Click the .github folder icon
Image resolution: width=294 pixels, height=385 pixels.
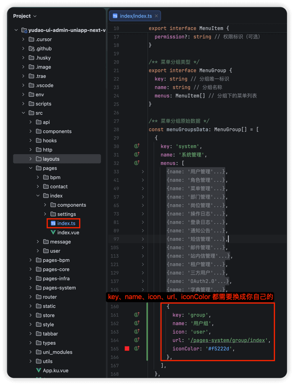click(x=31, y=48)
